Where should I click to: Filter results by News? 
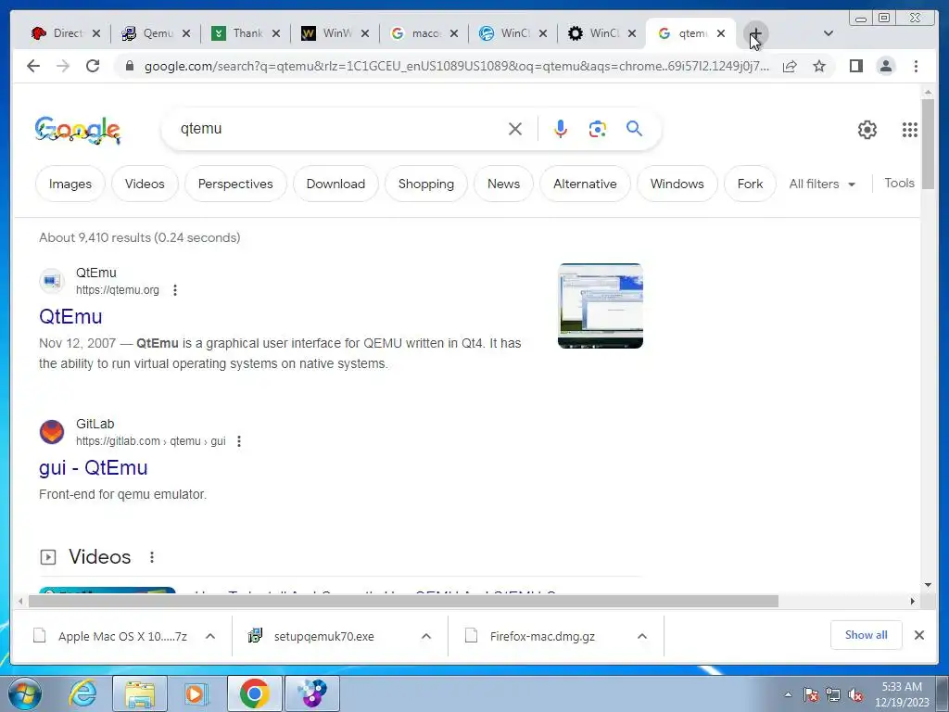(503, 184)
